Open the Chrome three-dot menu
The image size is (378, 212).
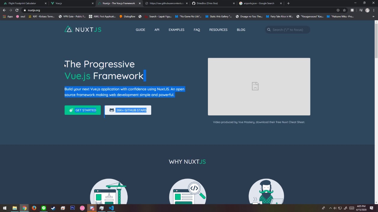374,10
